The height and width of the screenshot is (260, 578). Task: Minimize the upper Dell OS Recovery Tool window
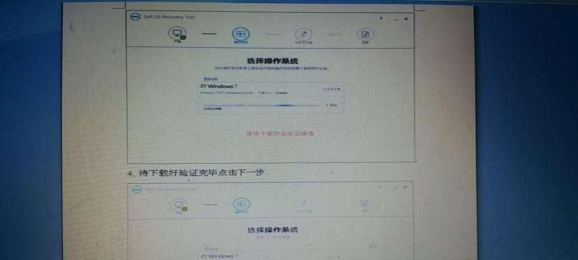(395, 19)
